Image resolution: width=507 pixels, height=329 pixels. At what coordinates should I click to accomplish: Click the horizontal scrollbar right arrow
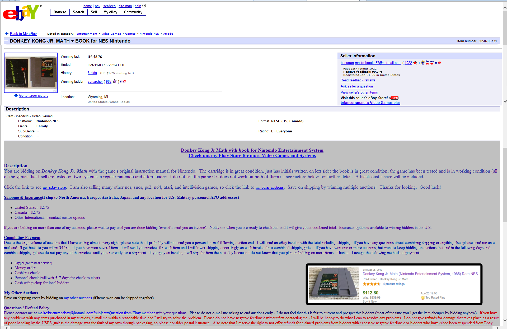point(497,328)
